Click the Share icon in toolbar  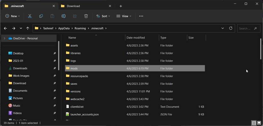click(x=75, y=16)
